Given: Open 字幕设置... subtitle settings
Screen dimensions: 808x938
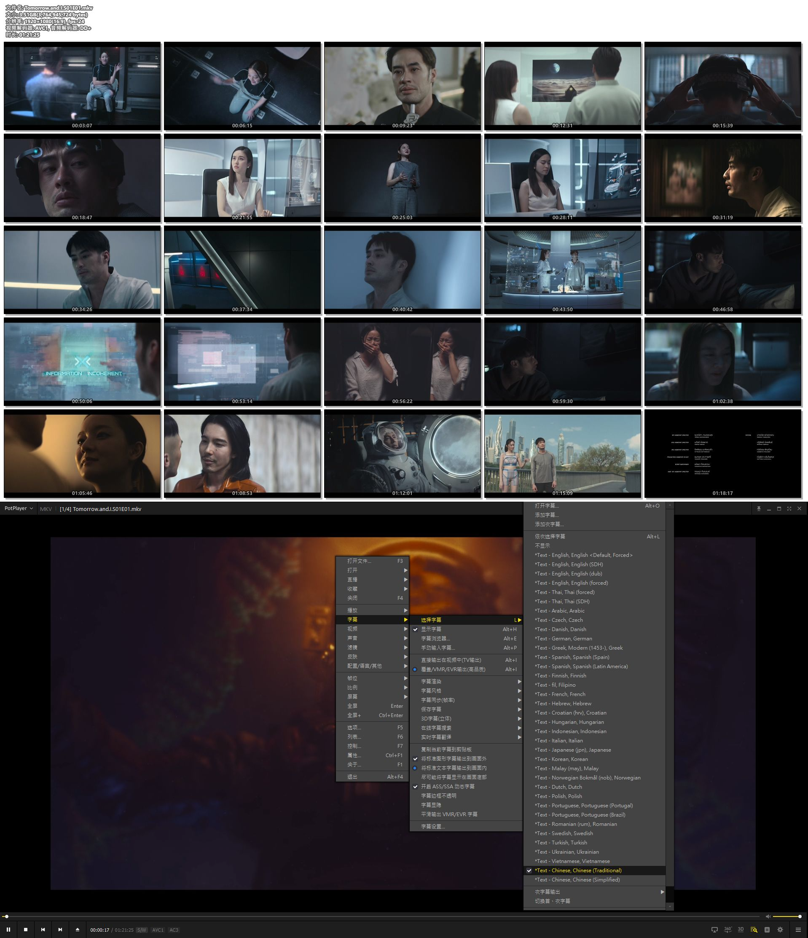Looking at the screenshot, I should click(x=466, y=827).
